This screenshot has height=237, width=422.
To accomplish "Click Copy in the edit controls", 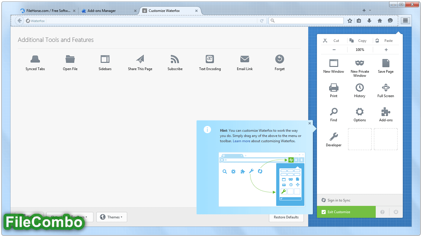I will pos(360,41).
